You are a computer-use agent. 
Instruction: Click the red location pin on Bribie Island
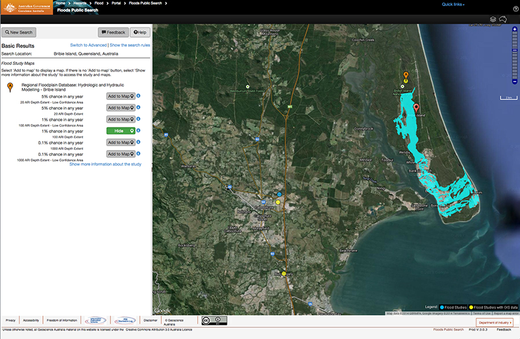417,108
